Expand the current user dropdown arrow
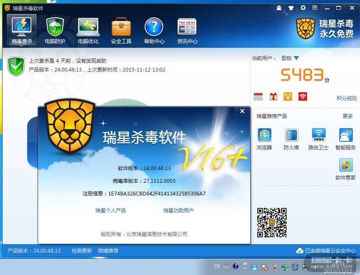The width and height of the screenshot is (360, 275). (296, 58)
